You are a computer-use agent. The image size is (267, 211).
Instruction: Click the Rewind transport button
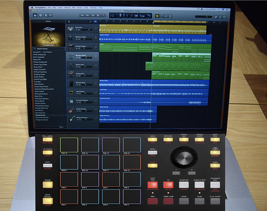(82, 15)
